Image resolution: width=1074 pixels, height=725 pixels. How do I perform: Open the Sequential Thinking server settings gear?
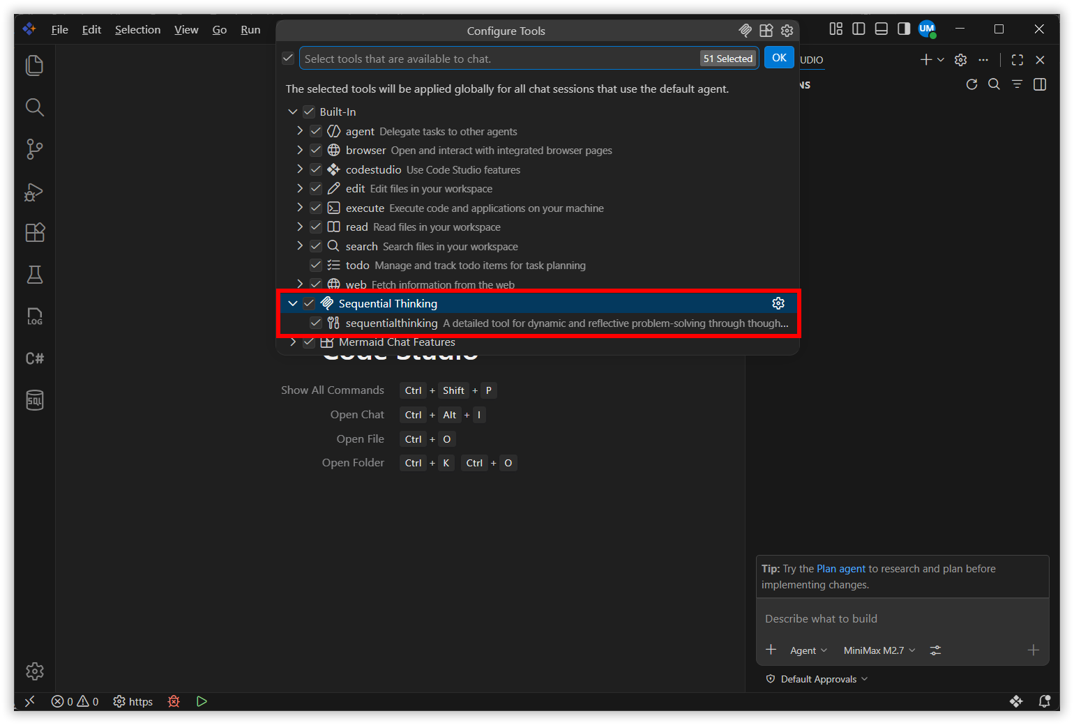click(778, 303)
